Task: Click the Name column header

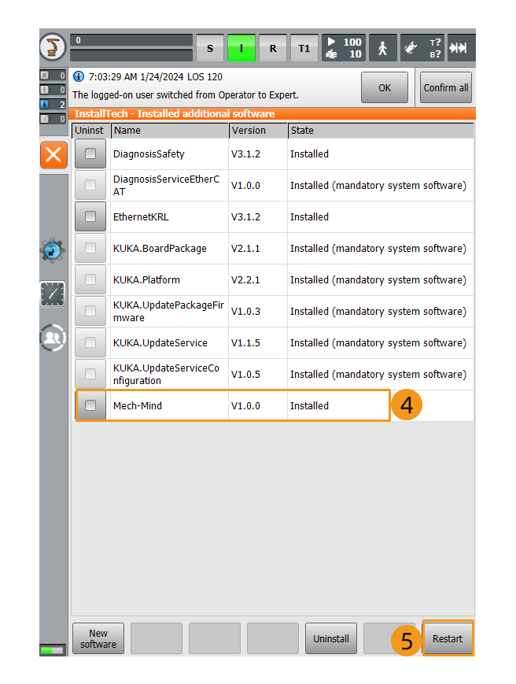Action: tap(170, 131)
